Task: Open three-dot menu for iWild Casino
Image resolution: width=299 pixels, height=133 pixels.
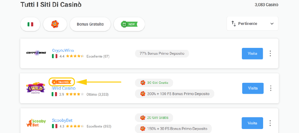Action: (x=270, y=88)
